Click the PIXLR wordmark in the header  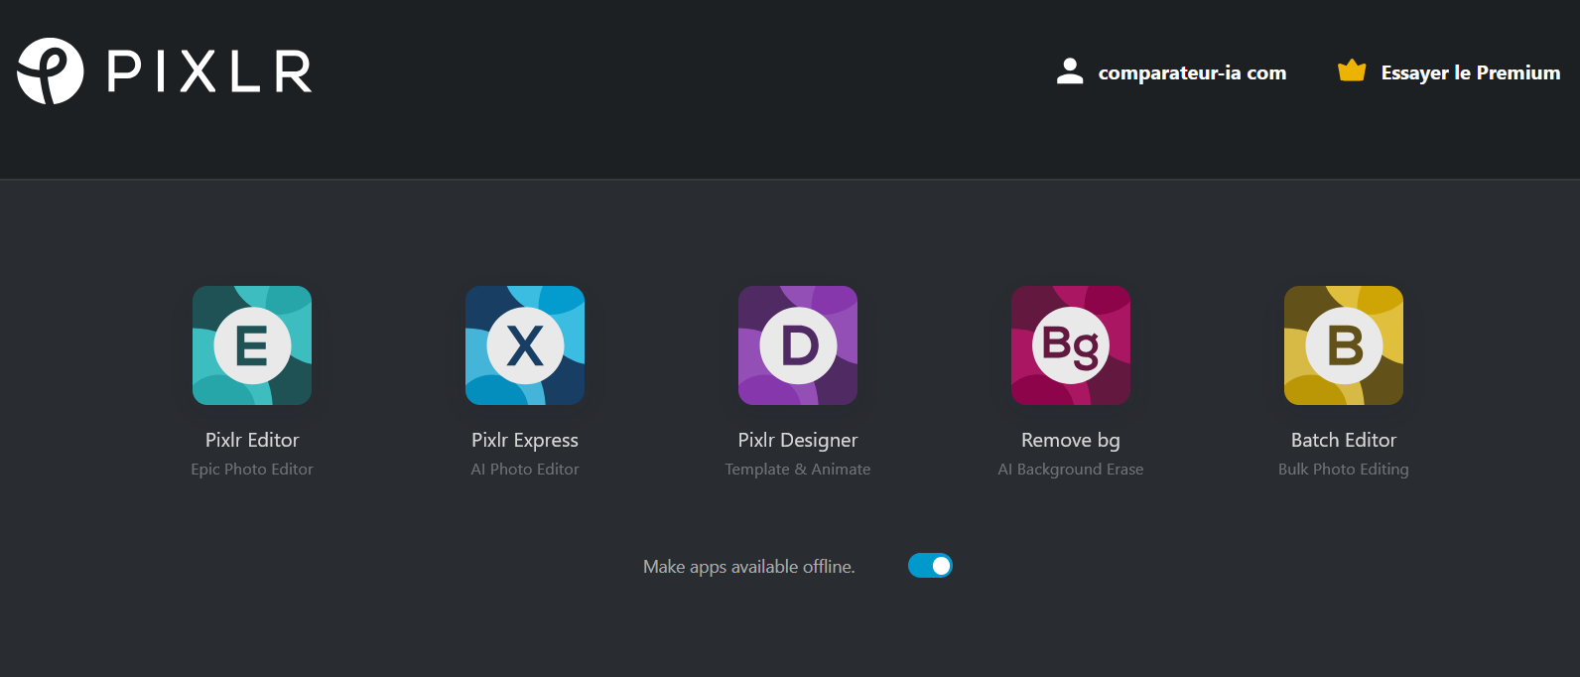[x=209, y=71]
